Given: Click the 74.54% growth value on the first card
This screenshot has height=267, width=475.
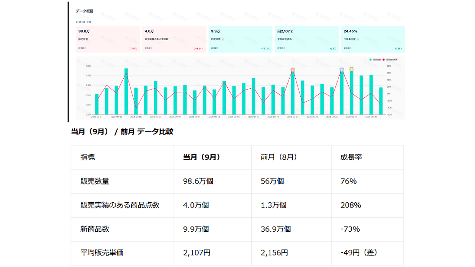Looking at the screenshot, I should pos(133,49).
